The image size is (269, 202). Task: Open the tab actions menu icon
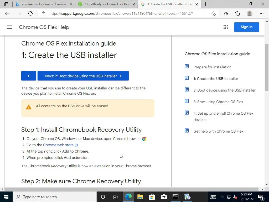click(x=6, y=4)
